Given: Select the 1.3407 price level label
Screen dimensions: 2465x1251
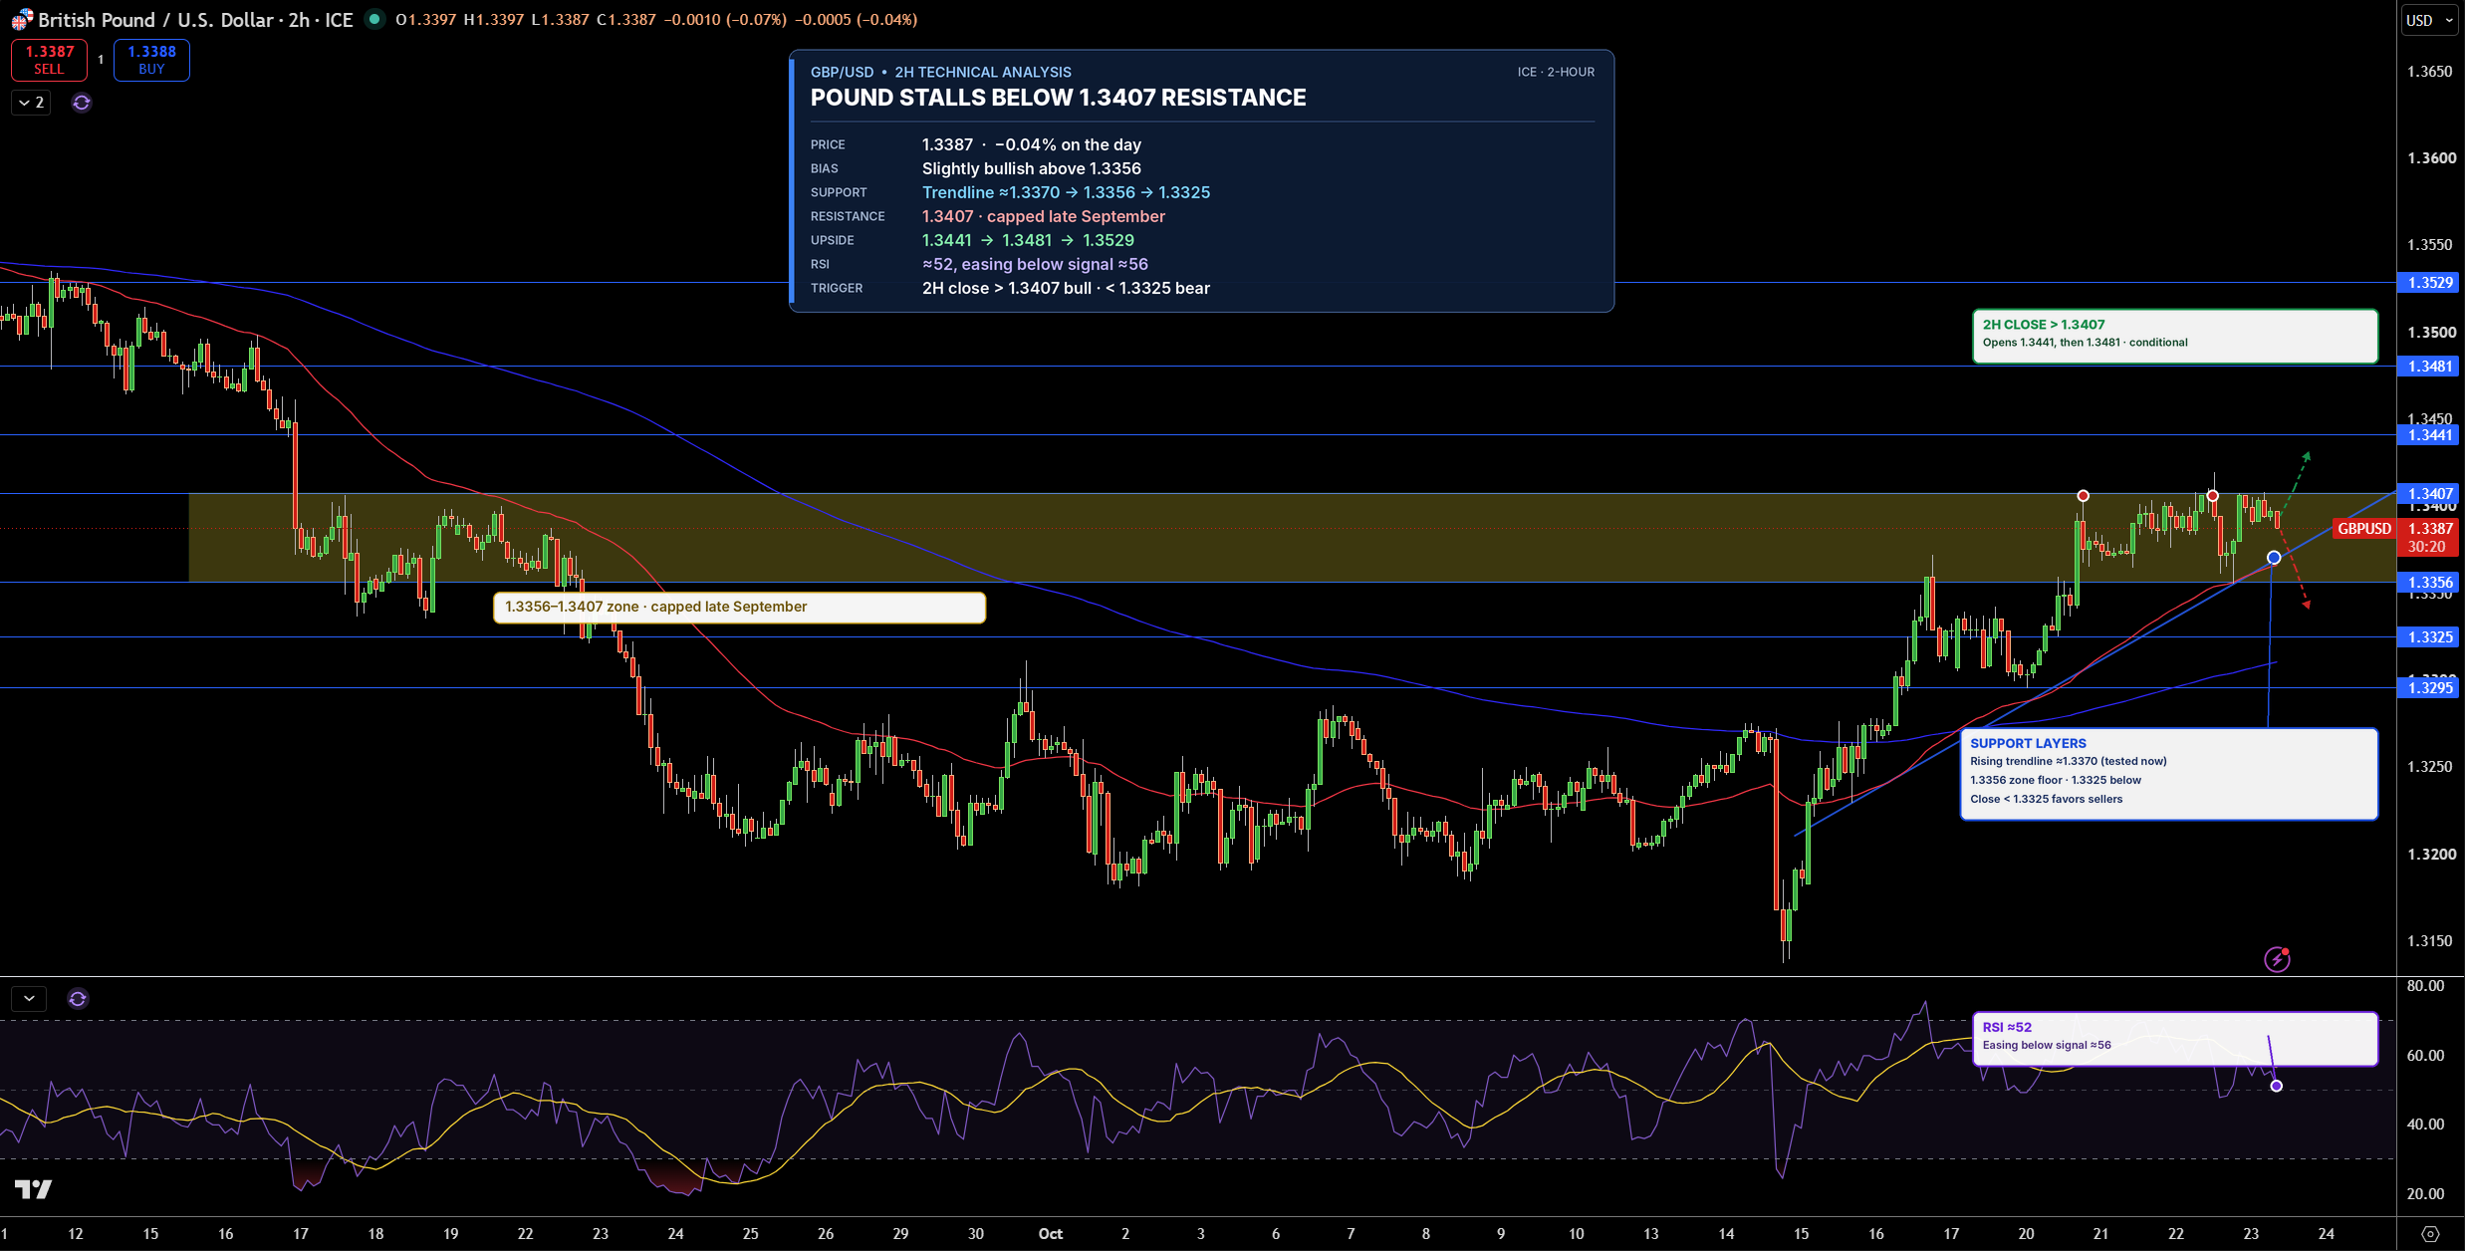Looking at the screenshot, I should point(2430,494).
